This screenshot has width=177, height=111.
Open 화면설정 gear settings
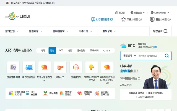tap(137, 12)
